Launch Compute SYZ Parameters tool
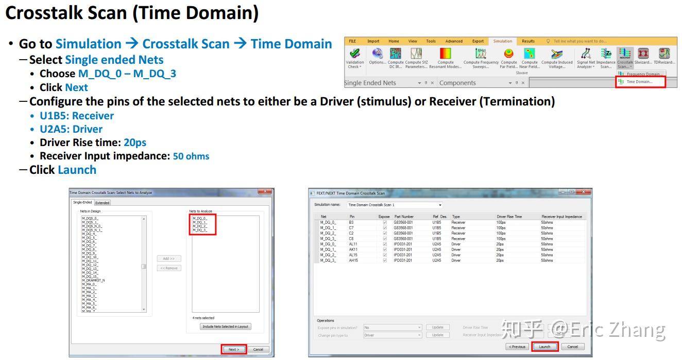 (x=416, y=53)
